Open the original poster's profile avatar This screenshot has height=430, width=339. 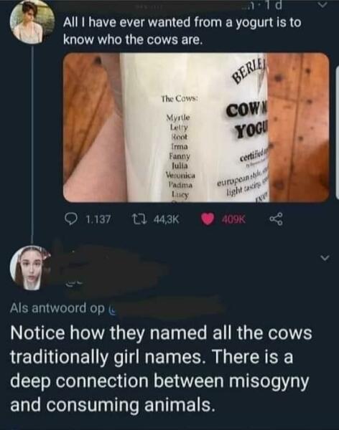[32, 22]
